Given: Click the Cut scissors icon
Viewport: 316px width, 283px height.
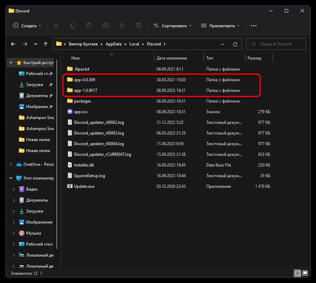Looking at the screenshot, I should [x=56, y=26].
